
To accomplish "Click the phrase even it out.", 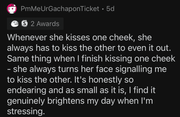I will pos(149,48).
